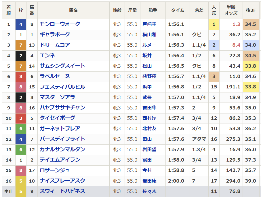Select the 中止 finish status cell

click(9, 191)
